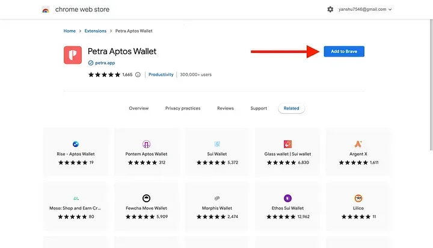Screen dimensions: 433x248
Task: Click the Moso Shop and Earn icon
Action: (x=76, y=198)
